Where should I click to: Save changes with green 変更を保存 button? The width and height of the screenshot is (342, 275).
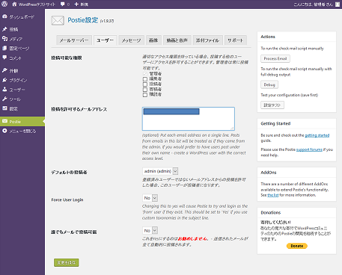pyautogui.click(x=67, y=262)
